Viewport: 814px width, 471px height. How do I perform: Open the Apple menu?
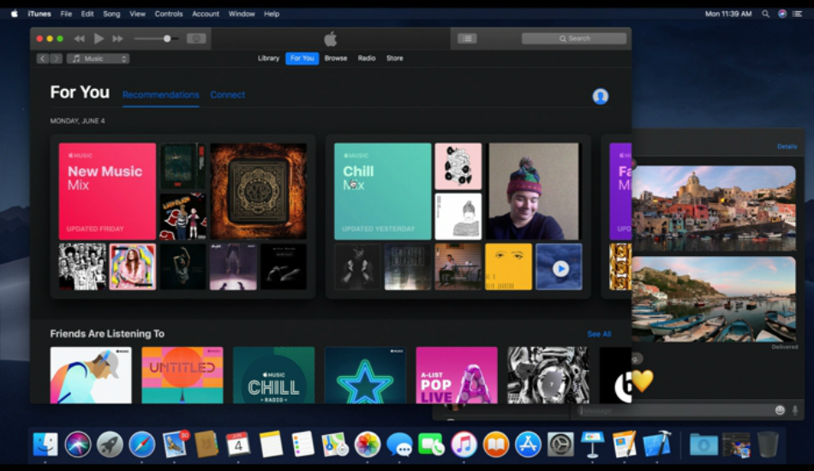coord(15,14)
